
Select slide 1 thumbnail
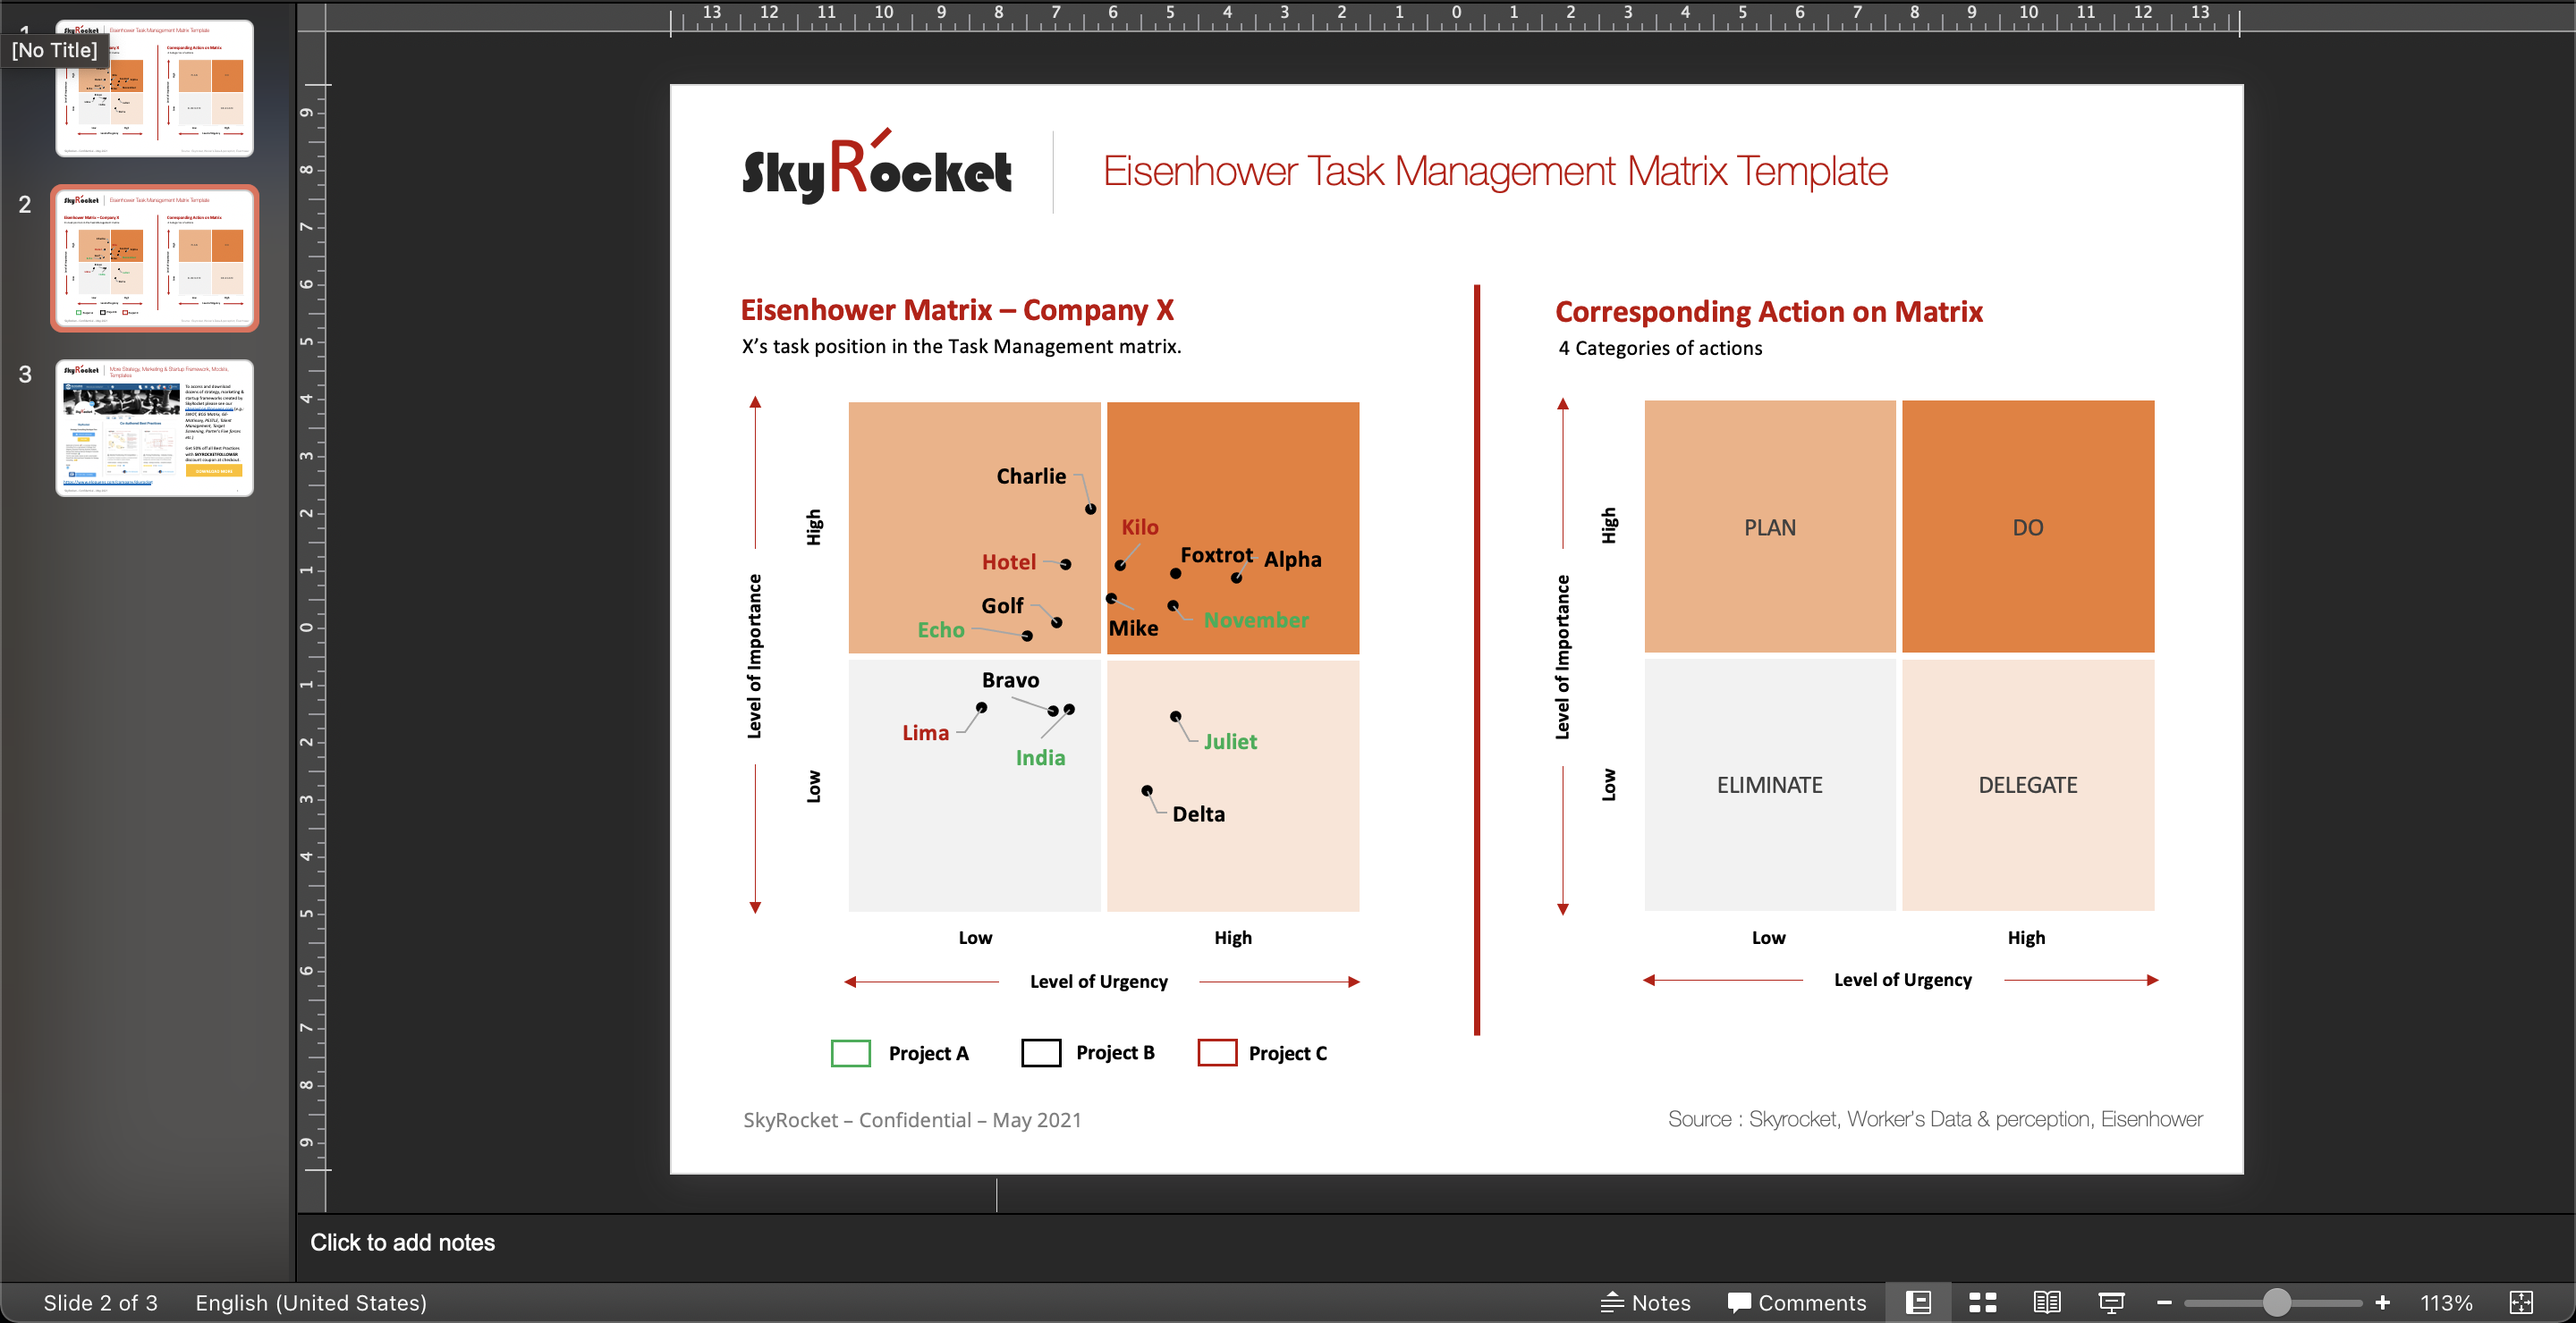click(x=155, y=88)
